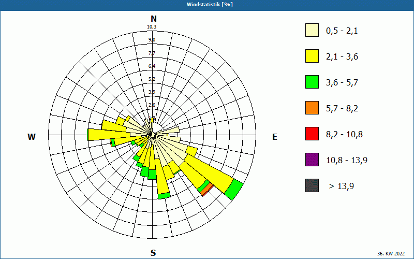Click the E compass label
Screen dimensions: 414x259
(275, 137)
